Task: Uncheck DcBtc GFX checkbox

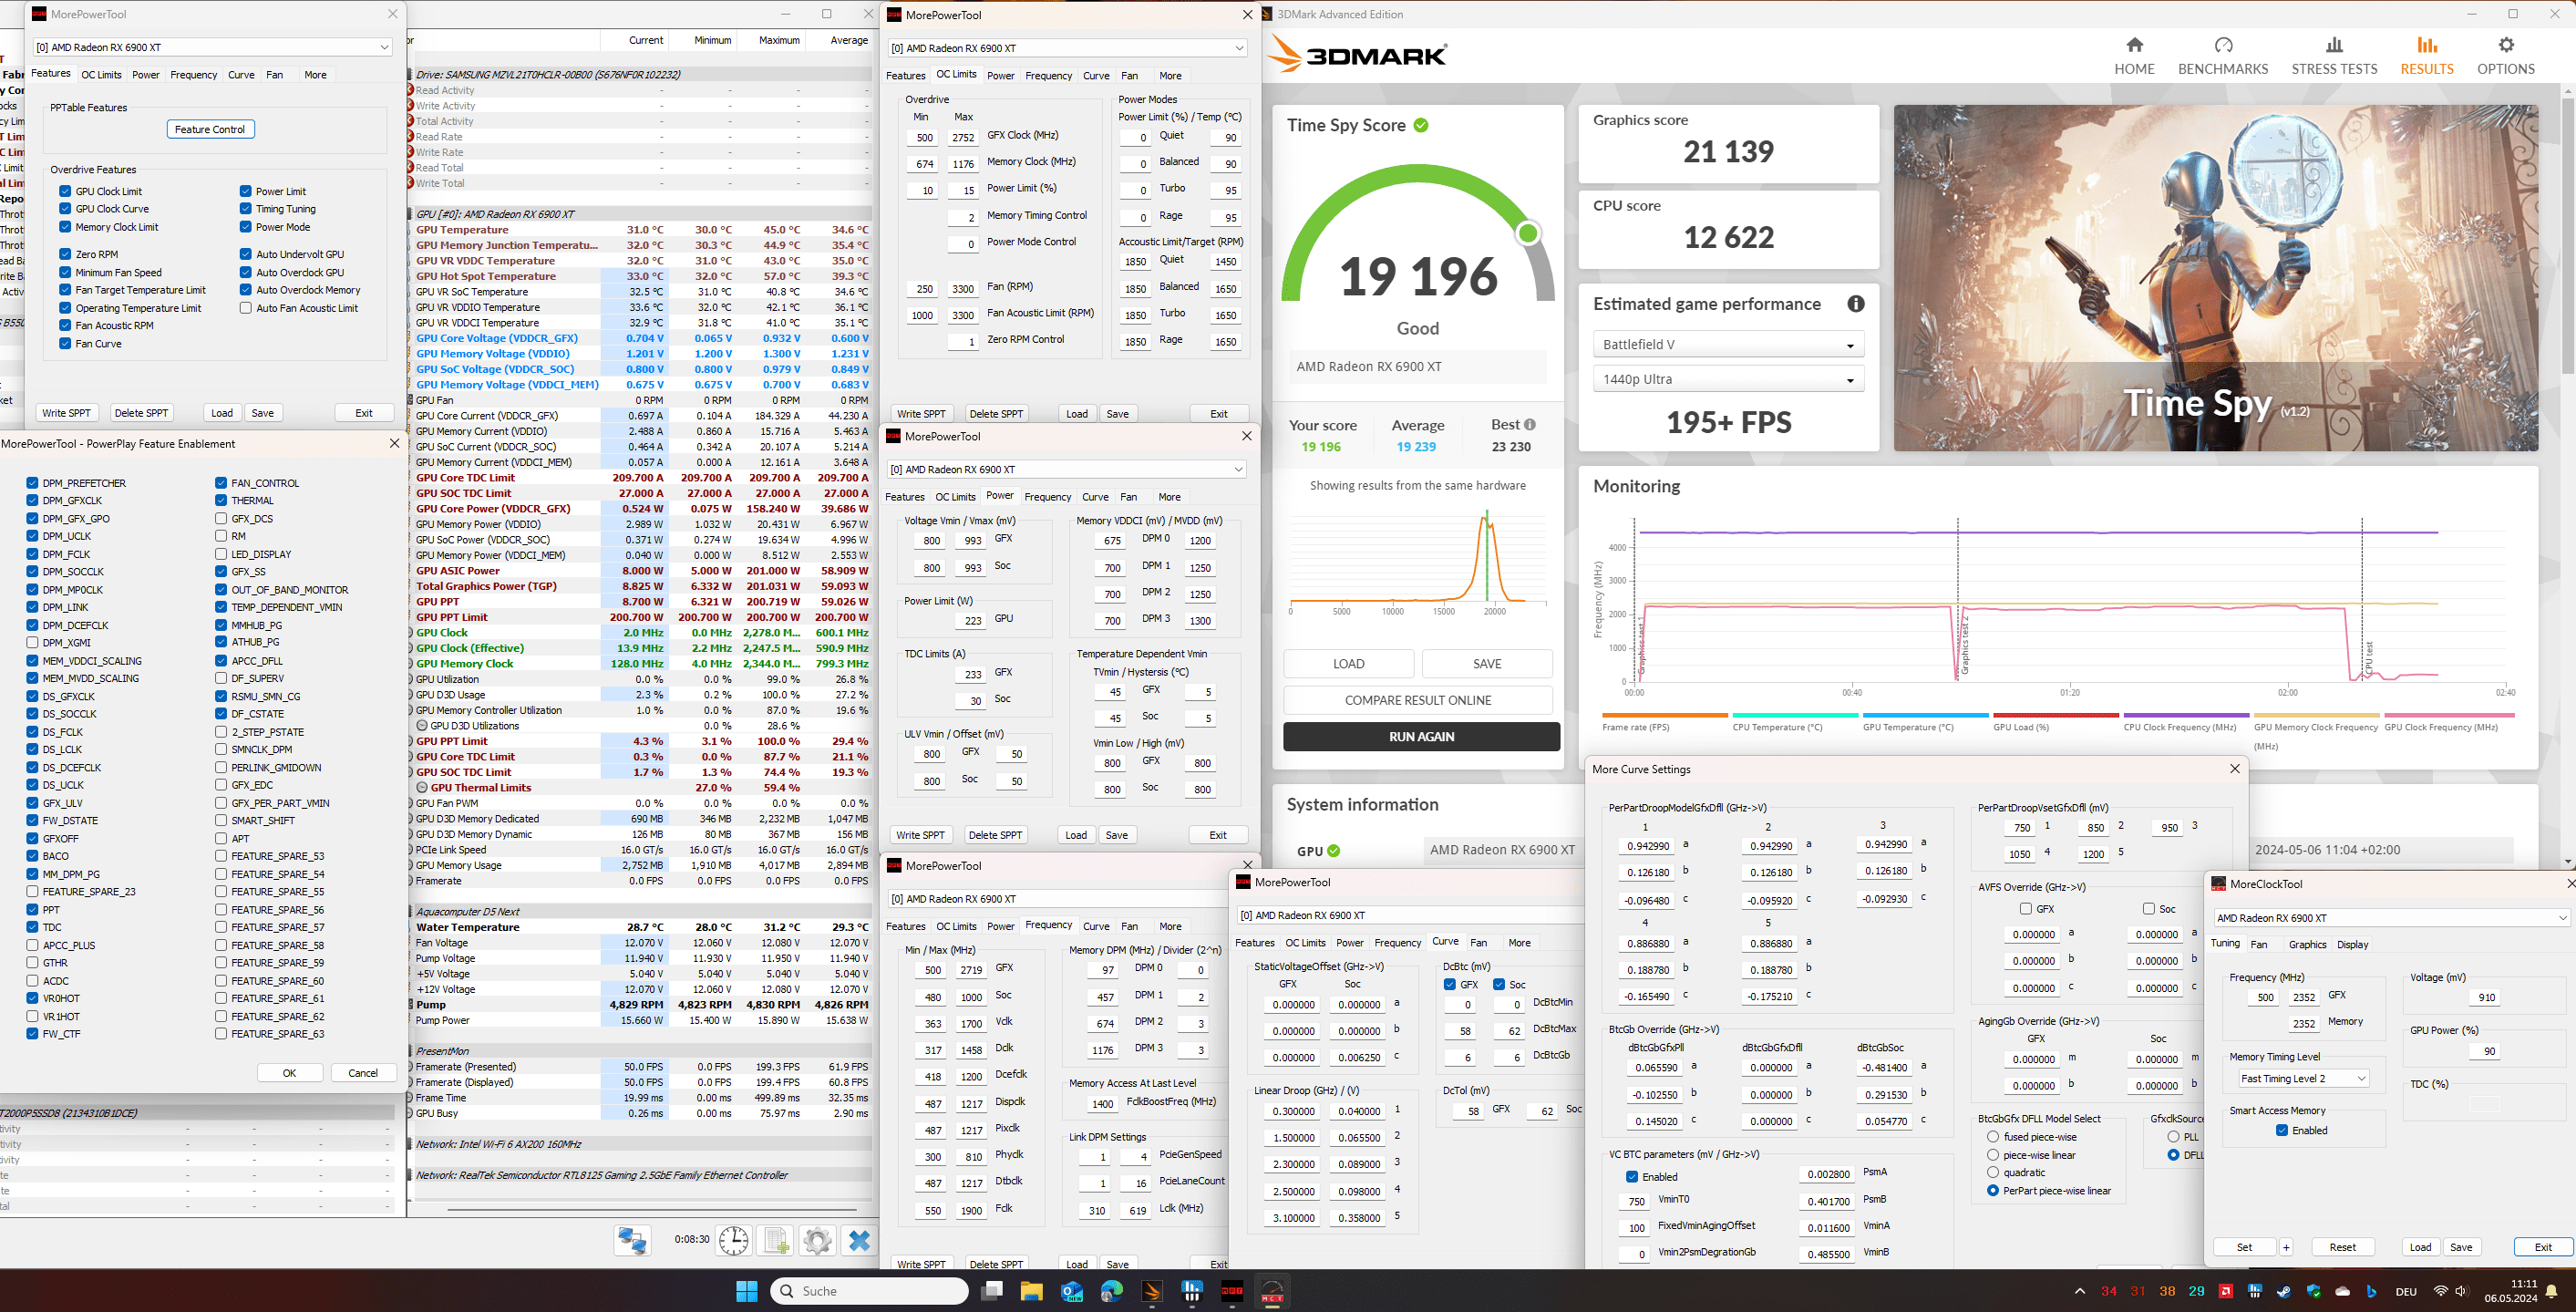Action: click(x=1450, y=985)
